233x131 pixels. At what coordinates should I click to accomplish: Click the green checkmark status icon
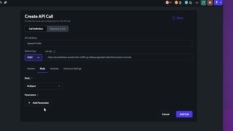click(x=186, y=3)
